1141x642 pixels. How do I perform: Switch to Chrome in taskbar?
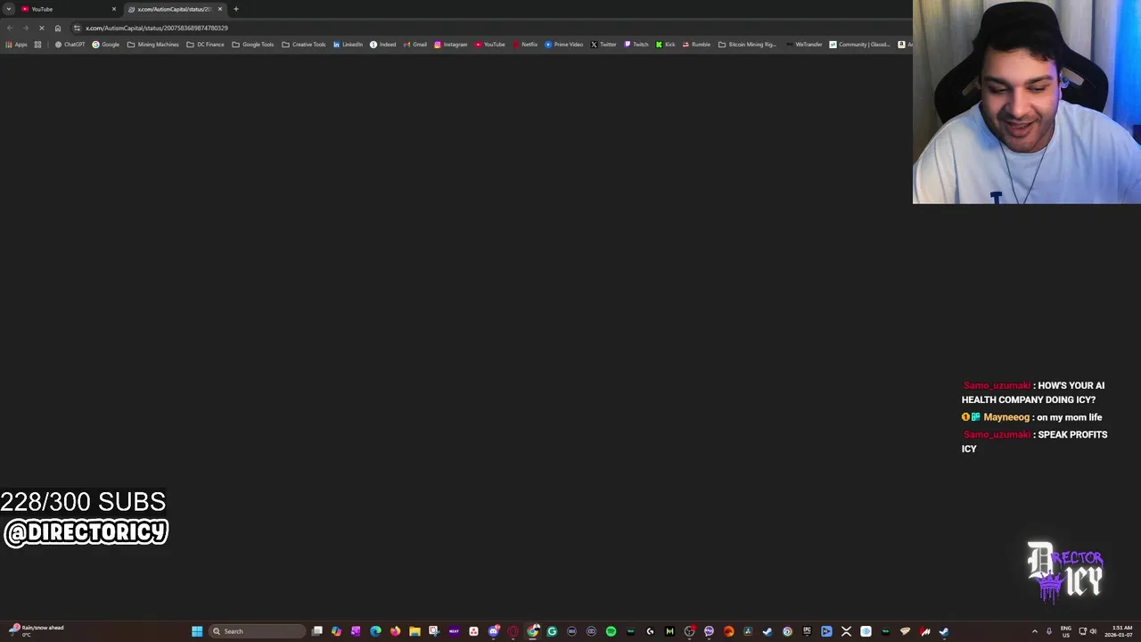[x=532, y=631]
